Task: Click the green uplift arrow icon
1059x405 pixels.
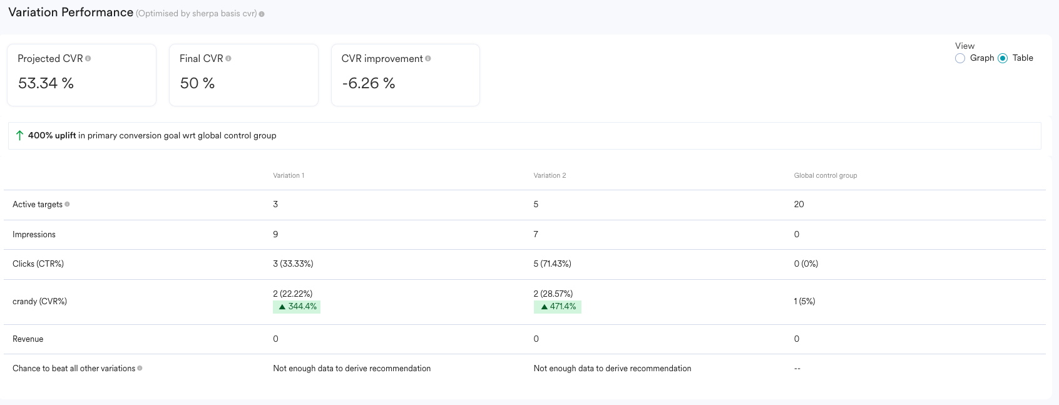Action: (19, 135)
